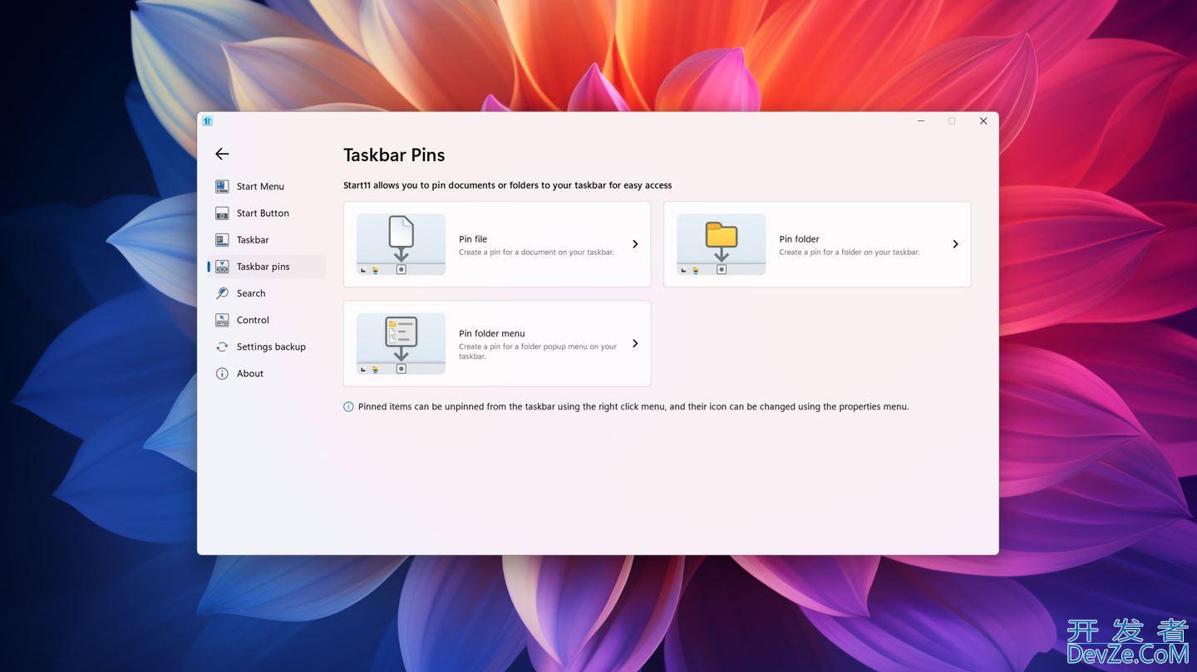1197x672 pixels.
Task: Click the Search magnifier icon
Action: click(x=222, y=293)
